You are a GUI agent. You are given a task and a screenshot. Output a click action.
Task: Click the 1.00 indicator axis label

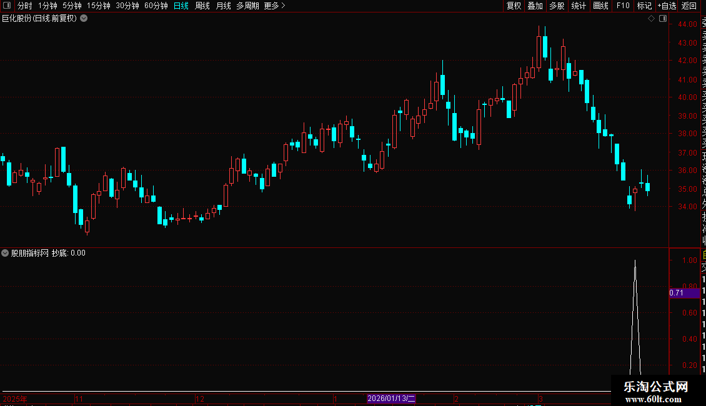(x=690, y=260)
